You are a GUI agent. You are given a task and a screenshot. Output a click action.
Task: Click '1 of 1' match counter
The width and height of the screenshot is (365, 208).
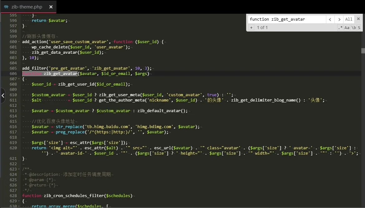click(262, 27)
